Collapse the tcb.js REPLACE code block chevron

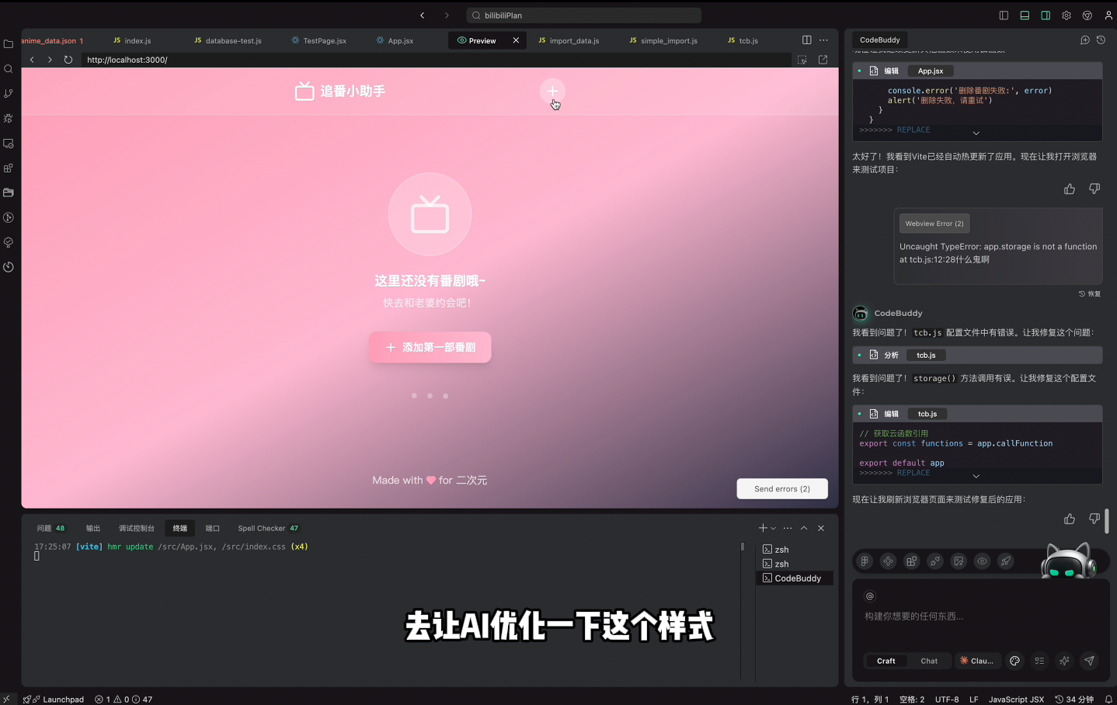[x=976, y=475]
